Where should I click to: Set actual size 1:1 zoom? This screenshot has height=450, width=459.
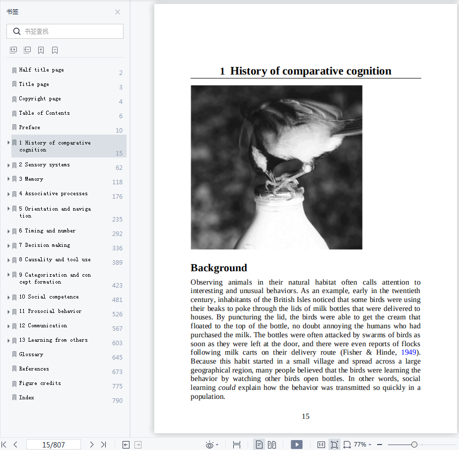[x=321, y=445]
